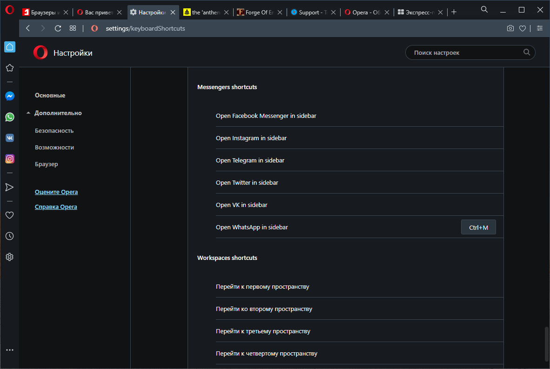The width and height of the screenshot is (550, 369).
Task: Open the history clock icon
Action: pyautogui.click(x=9, y=236)
